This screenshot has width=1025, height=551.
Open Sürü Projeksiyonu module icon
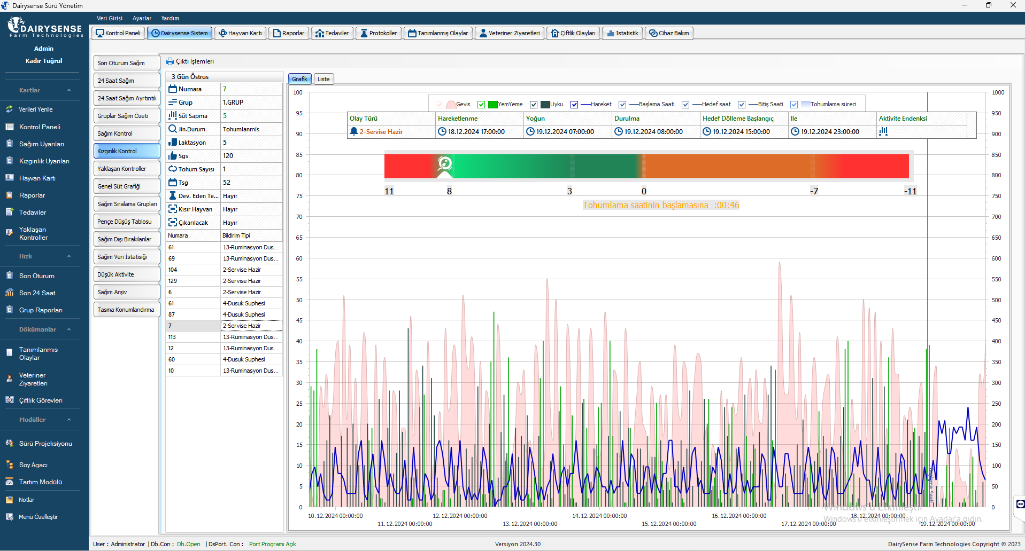9,443
